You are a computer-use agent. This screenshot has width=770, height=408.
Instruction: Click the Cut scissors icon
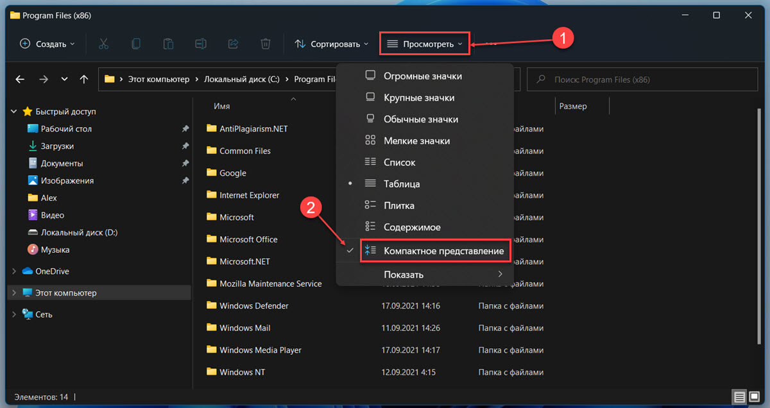(103, 44)
